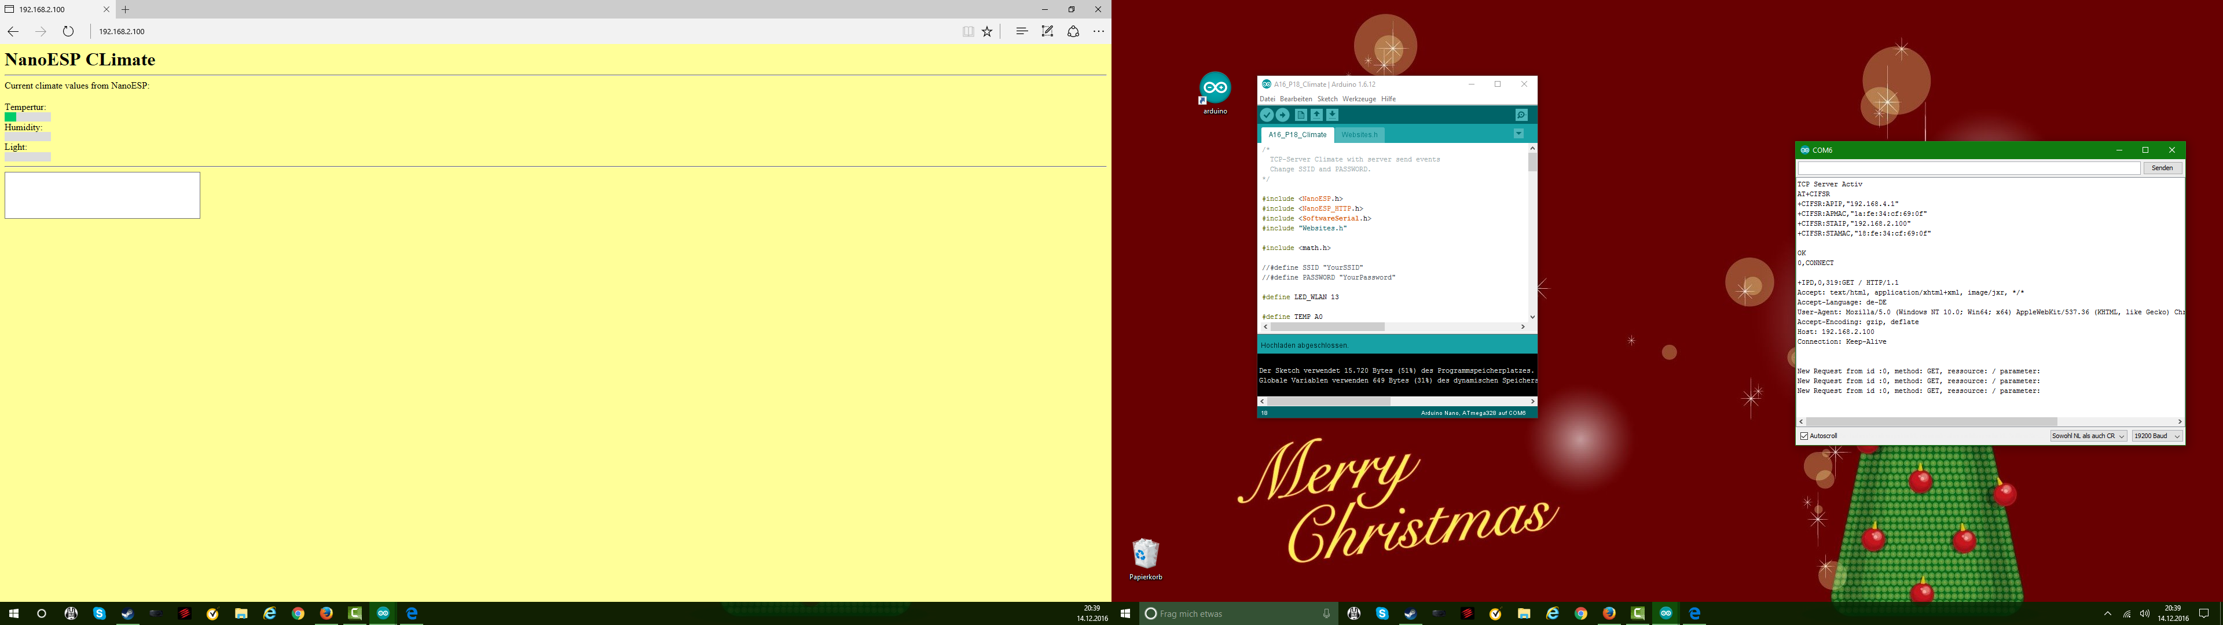Viewport: 2223px width, 625px height.
Task: Click the empty text box on the webpage
Action: click(102, 195)
